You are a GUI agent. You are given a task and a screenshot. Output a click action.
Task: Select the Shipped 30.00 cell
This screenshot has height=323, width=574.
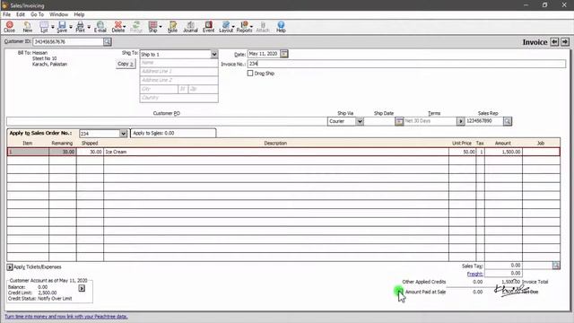point(90,152)
